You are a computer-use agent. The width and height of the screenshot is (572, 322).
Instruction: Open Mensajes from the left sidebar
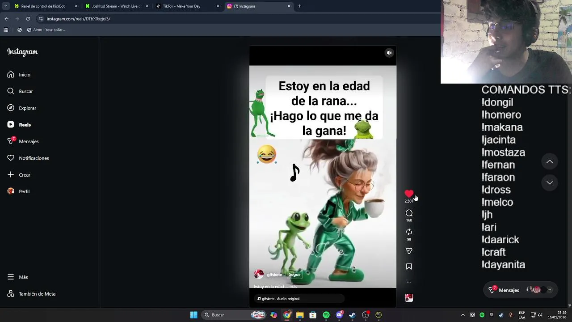[x=23, y=141]
